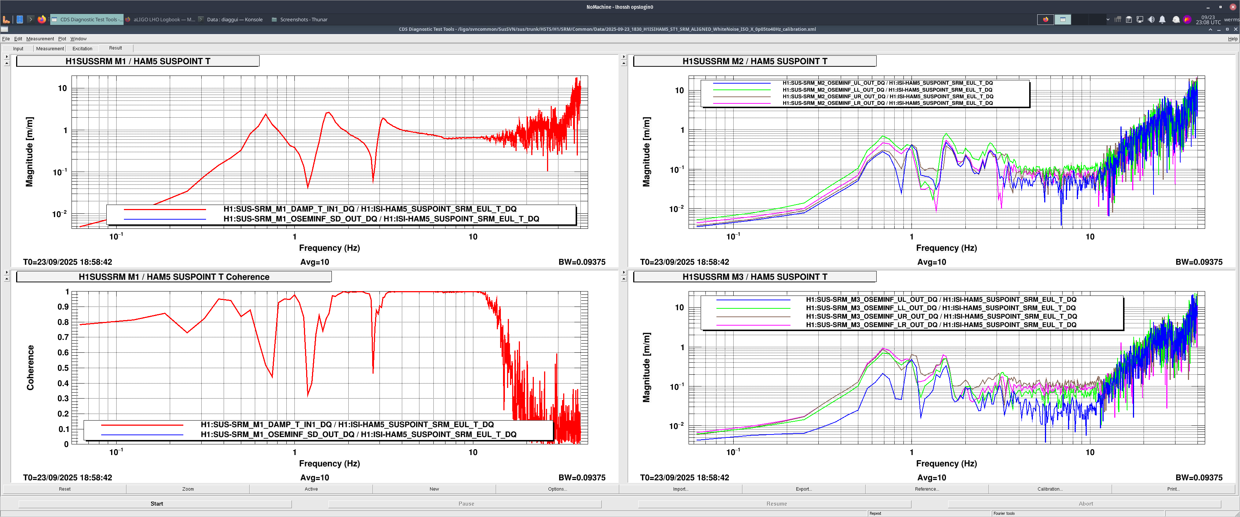Click the volume speaker tray icon
The width and height of the screenshot is (1240, 517).
tap(1151, 19)
